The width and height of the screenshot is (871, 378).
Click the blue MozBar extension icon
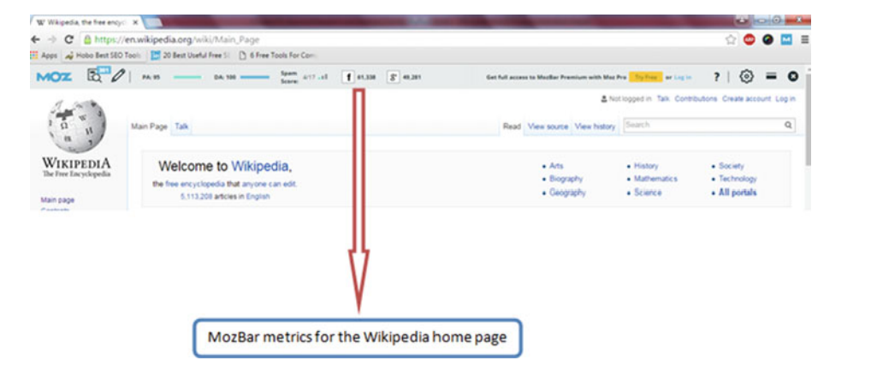(786, 40)
